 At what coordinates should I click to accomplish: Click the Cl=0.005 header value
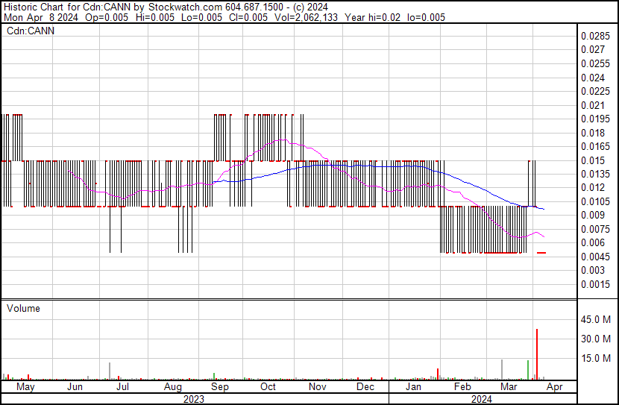[248, 17]
